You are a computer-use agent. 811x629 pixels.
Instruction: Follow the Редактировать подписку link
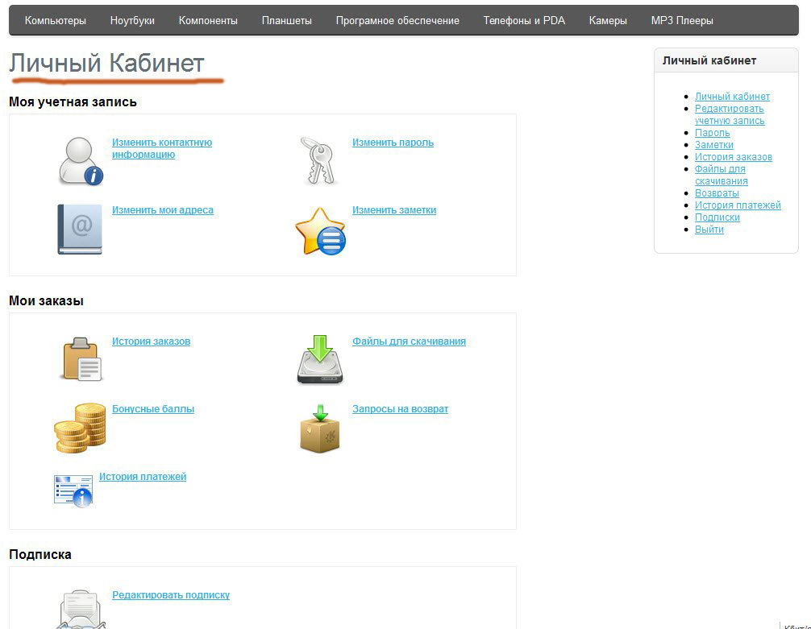(x=171, y=595)
